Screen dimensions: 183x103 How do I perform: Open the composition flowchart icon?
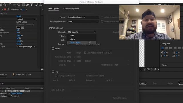coord(155,70)
